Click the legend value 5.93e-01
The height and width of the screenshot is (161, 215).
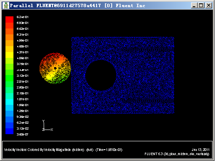tap(22, 23)
